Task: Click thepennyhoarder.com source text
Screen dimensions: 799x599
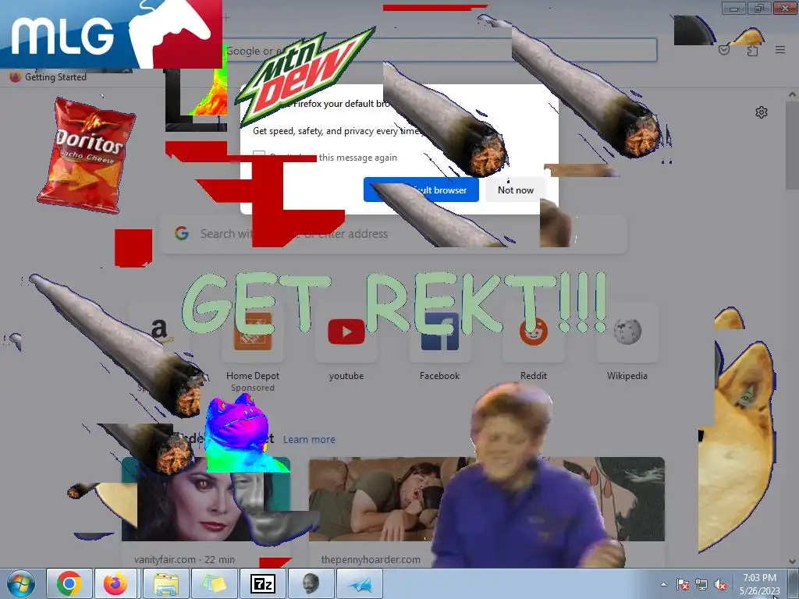Action: point(371,559)
